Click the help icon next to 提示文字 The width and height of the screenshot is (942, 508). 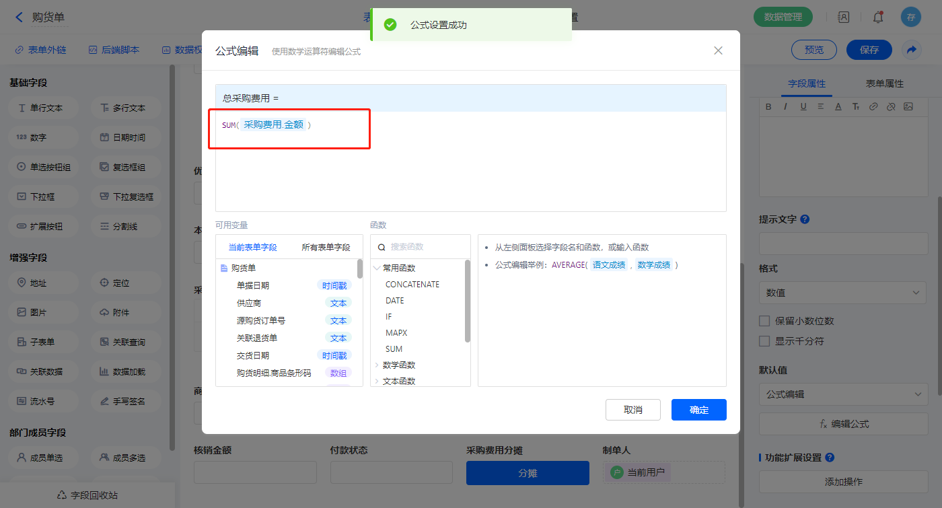(805, 219)
